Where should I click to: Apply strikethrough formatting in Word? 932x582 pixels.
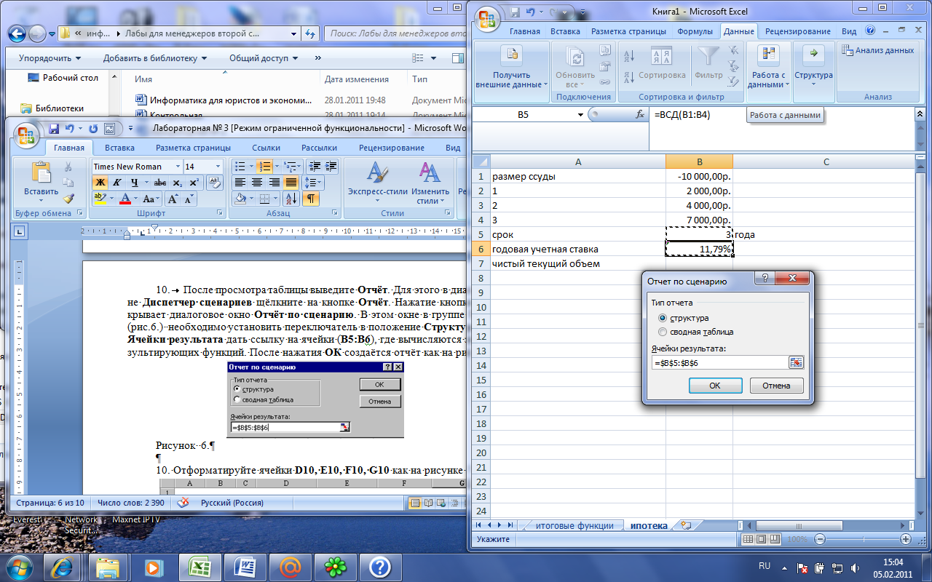pyautogui.click(x=159, y=182)
